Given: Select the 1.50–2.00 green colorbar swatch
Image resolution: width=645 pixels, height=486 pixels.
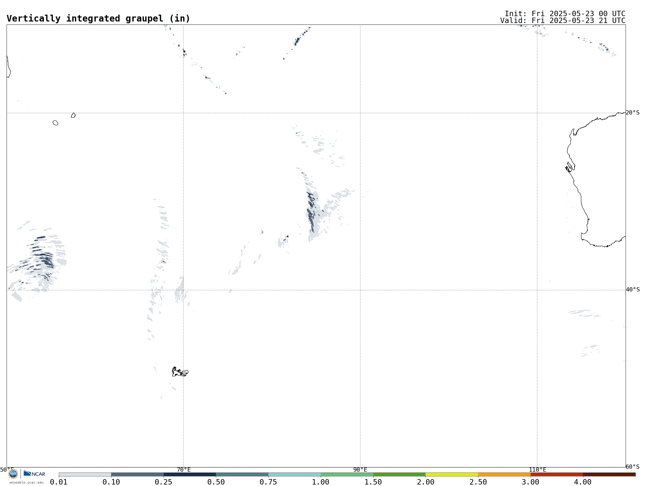Looking at the screenshot, I should (x=400, y=475).
